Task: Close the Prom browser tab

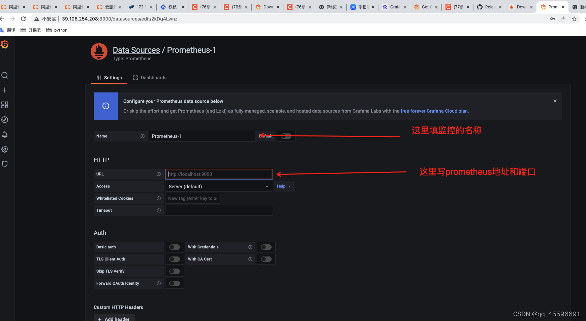Action: 563,7
